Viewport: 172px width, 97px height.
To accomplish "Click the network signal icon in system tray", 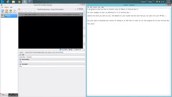I will 161,2.
